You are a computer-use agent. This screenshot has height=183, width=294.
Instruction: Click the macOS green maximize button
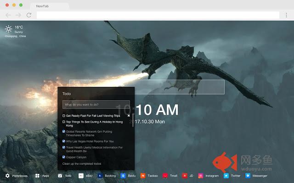21,5
